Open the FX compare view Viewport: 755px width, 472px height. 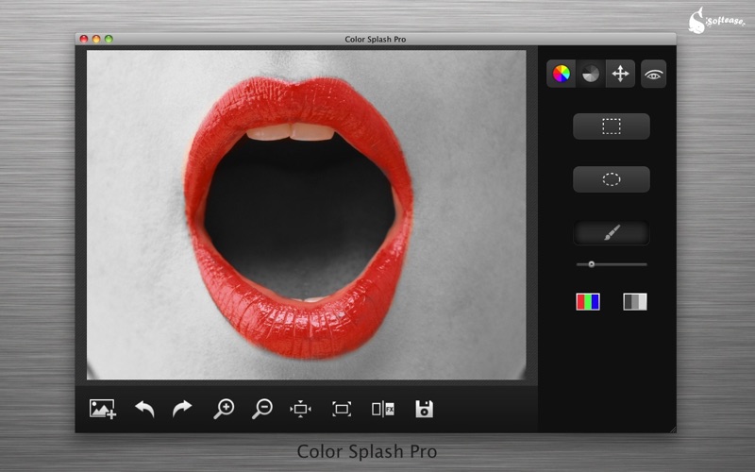[382, 409]
